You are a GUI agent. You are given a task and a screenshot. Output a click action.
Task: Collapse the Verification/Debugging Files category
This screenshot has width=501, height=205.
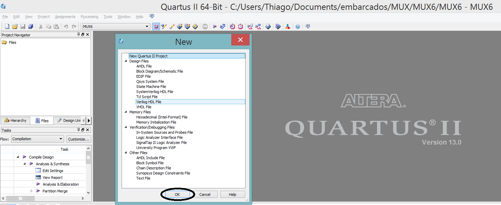point(126,127)
